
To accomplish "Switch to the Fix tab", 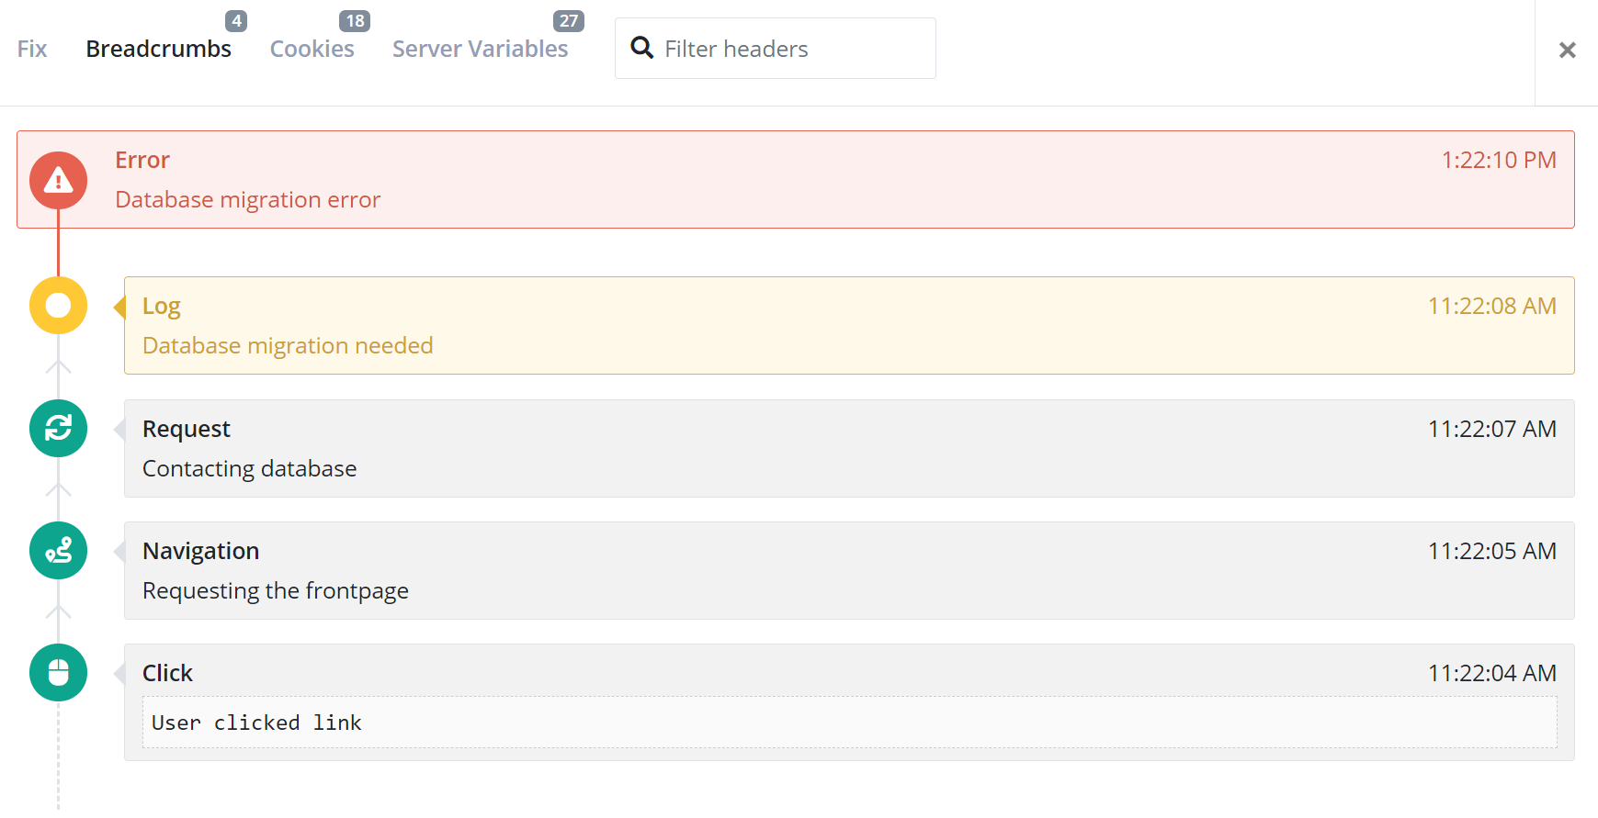I will pyautogui.click(x=32, y=49).
